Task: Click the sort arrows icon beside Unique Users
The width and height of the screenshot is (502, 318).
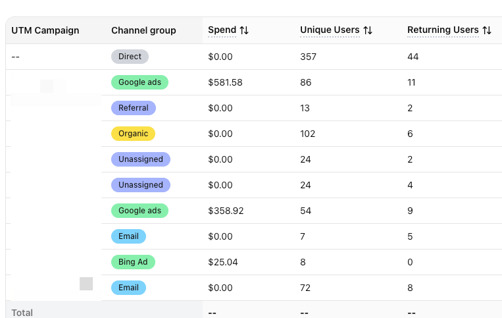Action: pyautogui.click(x=368, y=30)
